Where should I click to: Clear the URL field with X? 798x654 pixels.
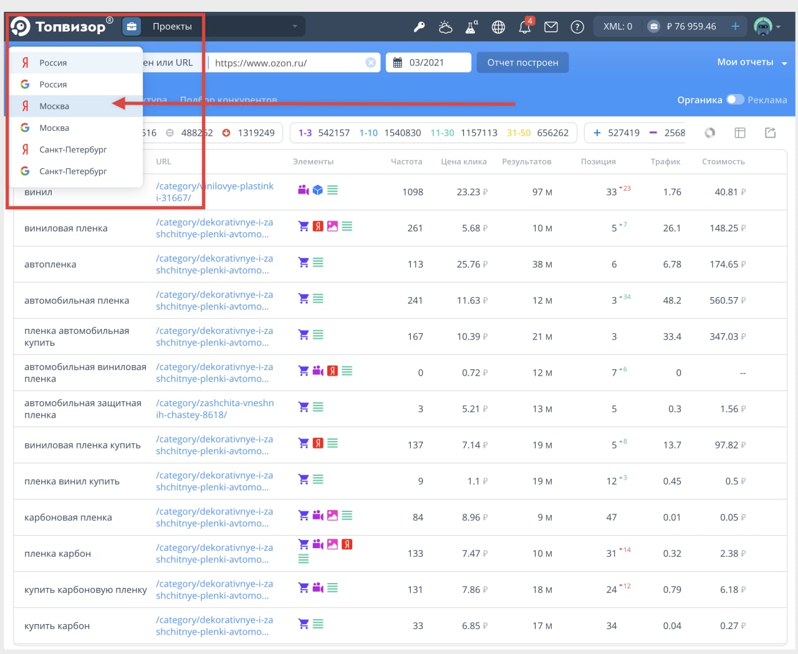tap(370, 62)
